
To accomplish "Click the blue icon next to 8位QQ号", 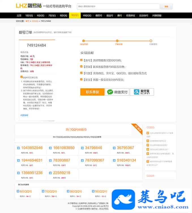I will pos(68,191).
